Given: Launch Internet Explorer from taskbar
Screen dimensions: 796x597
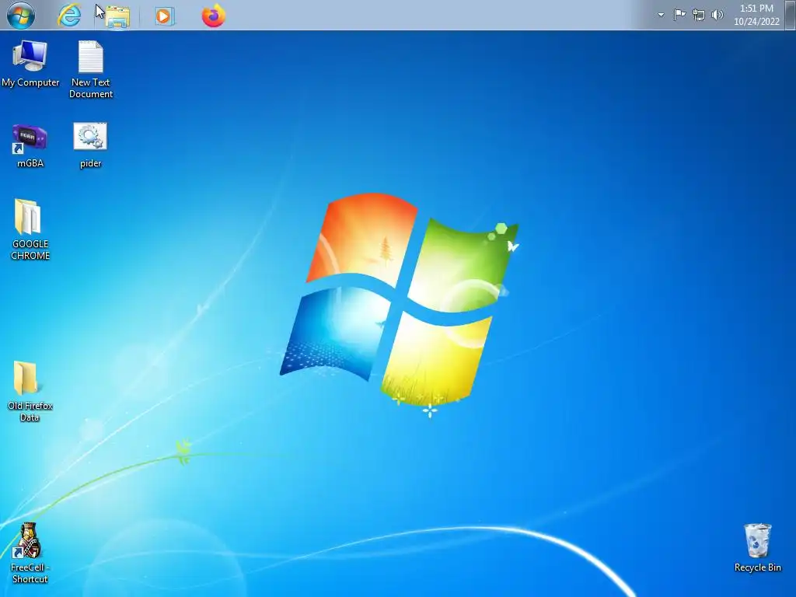Looking at the screenshot, I should [x=69, y=16].
